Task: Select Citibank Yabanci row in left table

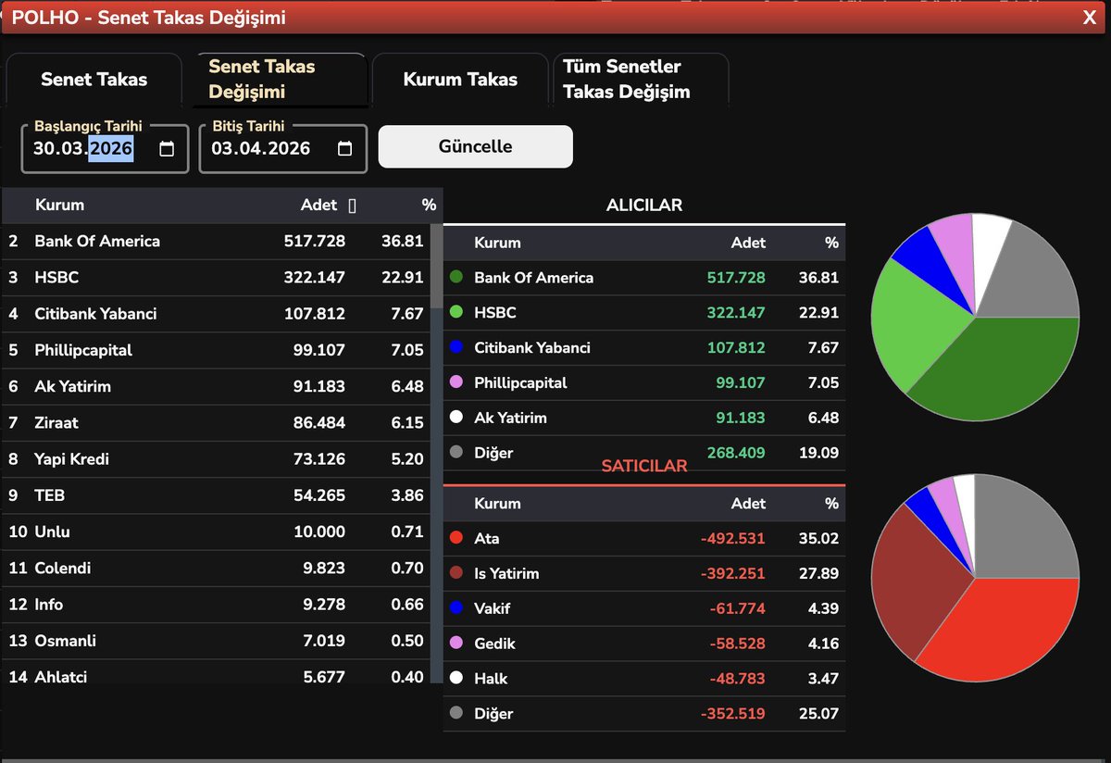Action: (216, 314)
